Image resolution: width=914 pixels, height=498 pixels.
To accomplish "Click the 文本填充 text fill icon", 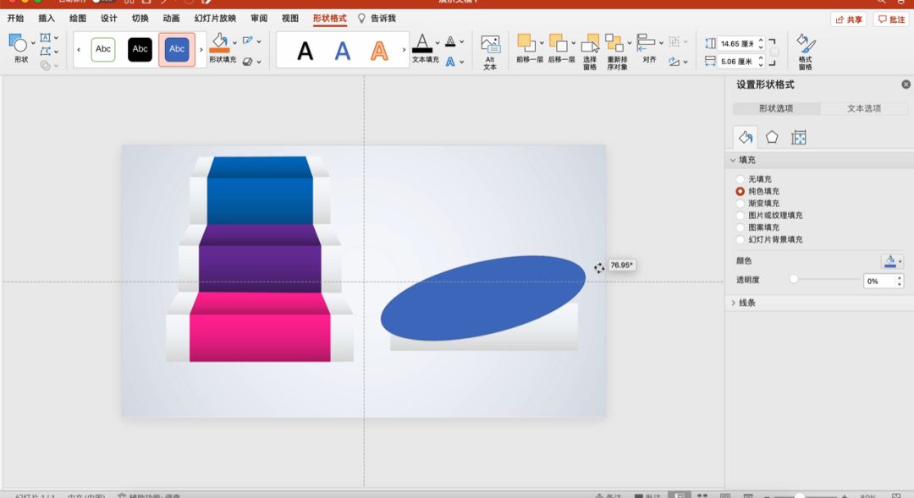I will pos(422,44).
